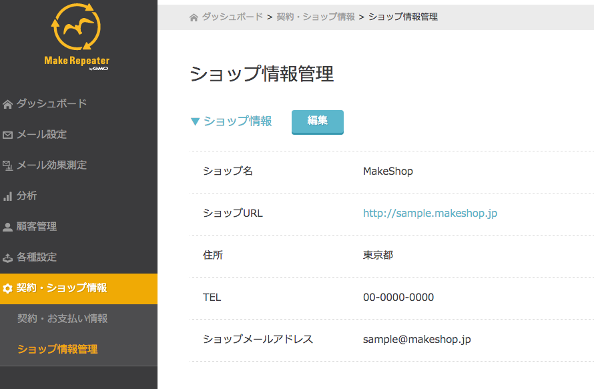
Task: Click 契約・ショップ情報 in the breadcrumb
Action: click(x=315, y=17)
